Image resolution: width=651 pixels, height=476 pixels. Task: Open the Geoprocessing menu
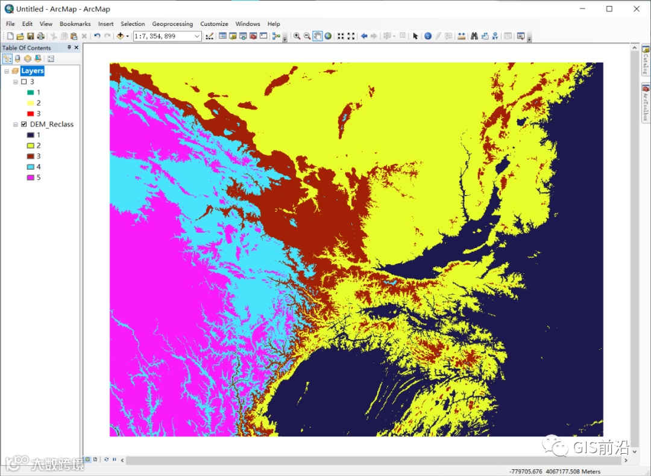(172, 23)
